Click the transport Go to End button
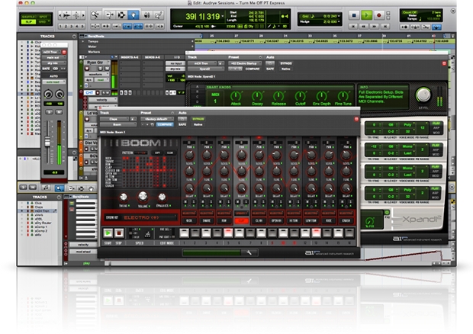473x334 pixels. pyautogui.click(x=385, y=27)
